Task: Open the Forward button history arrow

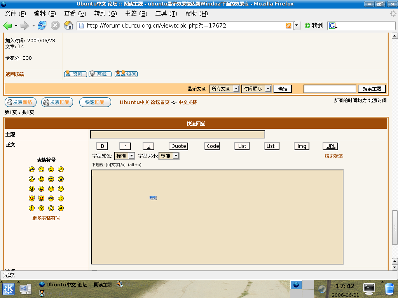Action: pyautogui.click(x=33, y=26)
